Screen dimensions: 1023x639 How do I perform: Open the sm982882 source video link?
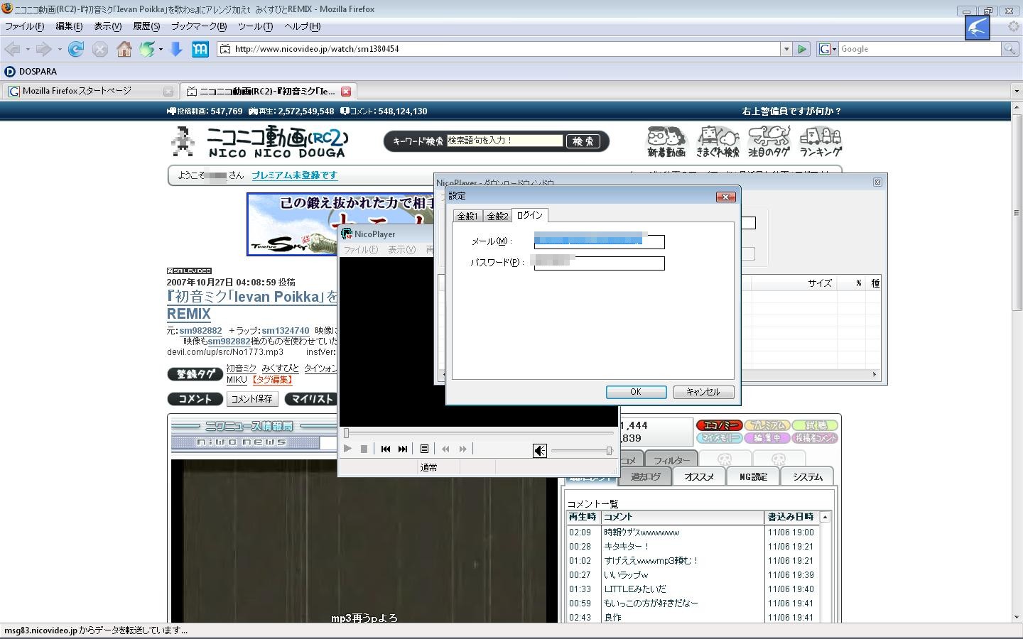point(200,331)
